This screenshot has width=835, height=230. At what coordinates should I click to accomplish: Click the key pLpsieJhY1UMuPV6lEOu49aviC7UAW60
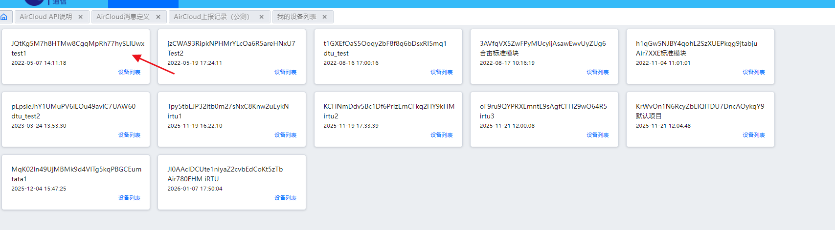tap(73, 106)
